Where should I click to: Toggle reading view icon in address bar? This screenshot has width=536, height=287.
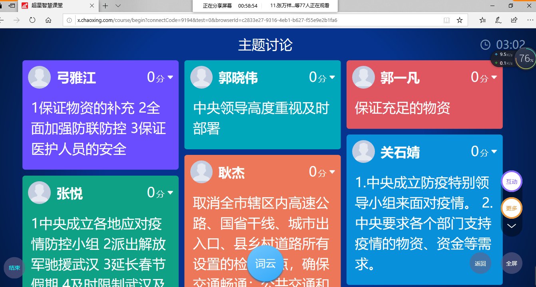[446, 20]
